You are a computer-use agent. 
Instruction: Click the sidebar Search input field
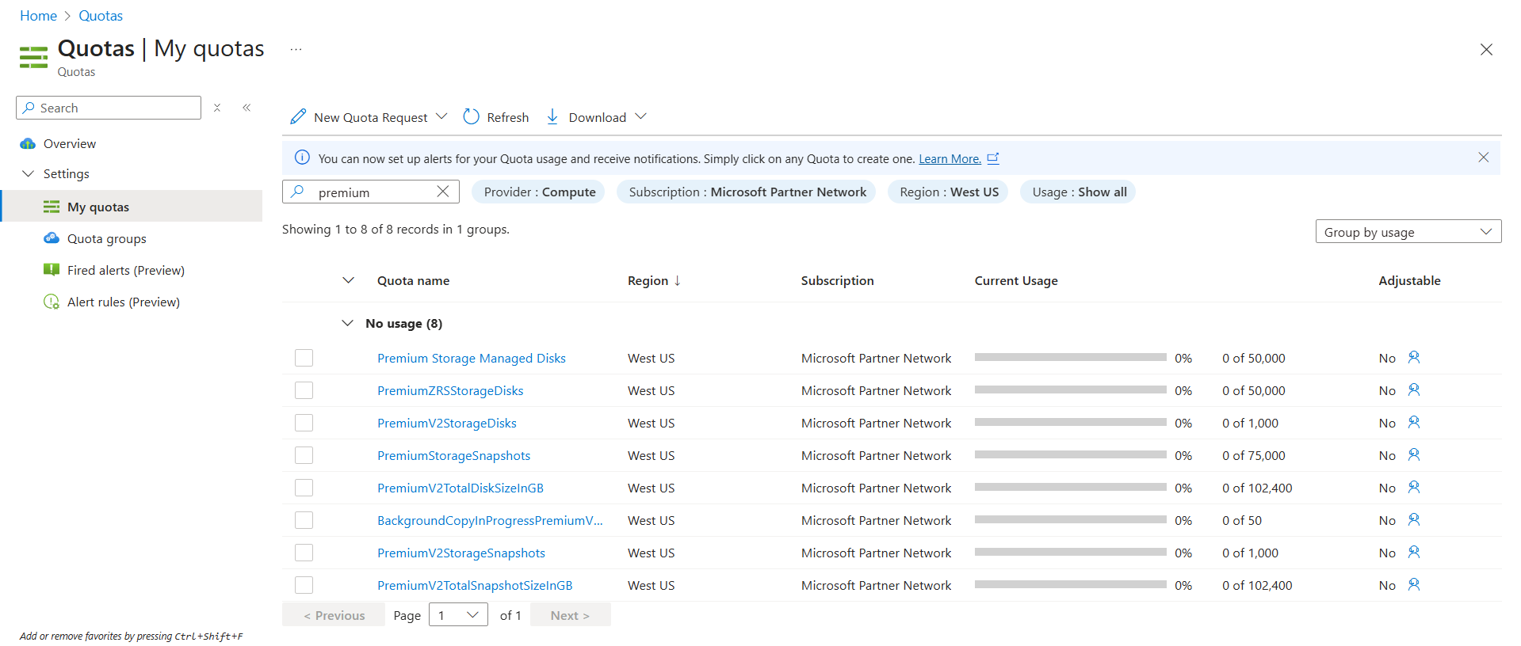109,108
